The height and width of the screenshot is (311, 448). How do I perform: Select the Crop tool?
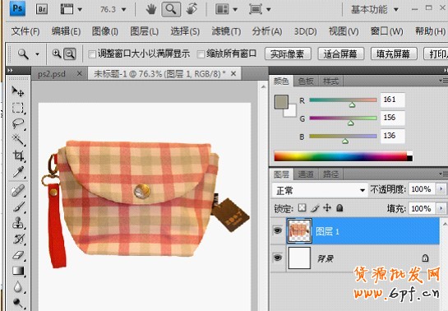(x=18, y=155)
